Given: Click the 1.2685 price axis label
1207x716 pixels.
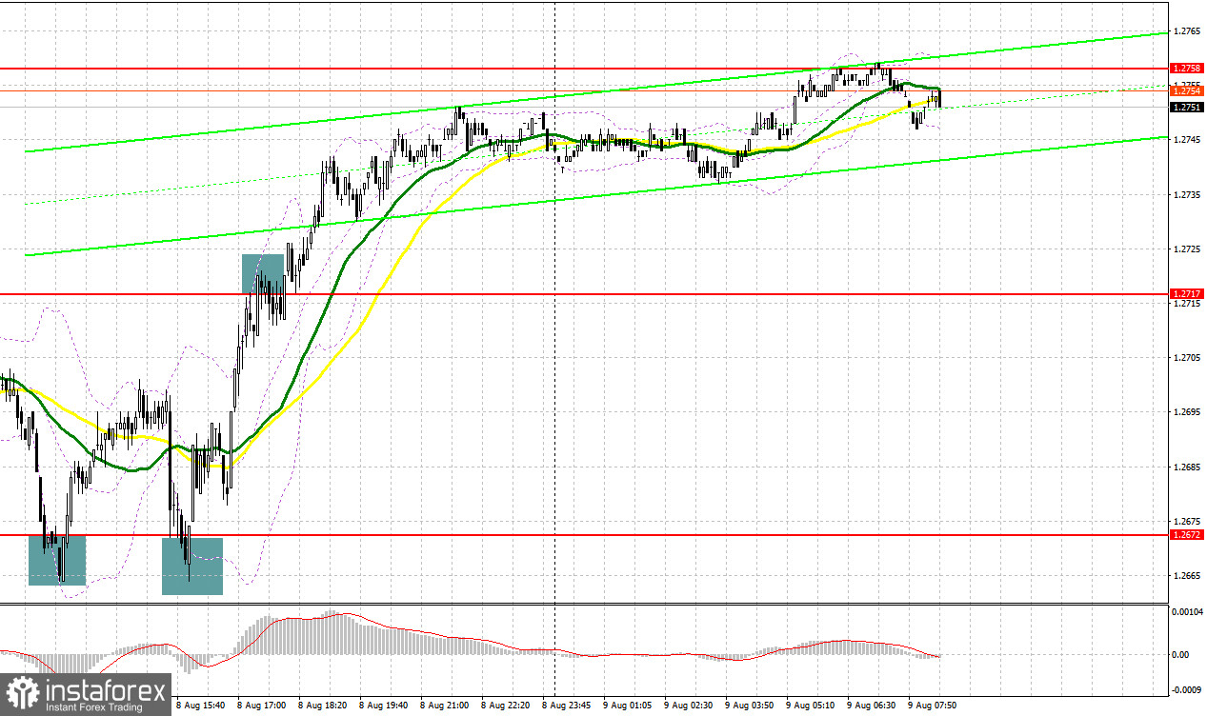Looking at the screenshot, I should pyautogui.click(x=1187, y=467).
